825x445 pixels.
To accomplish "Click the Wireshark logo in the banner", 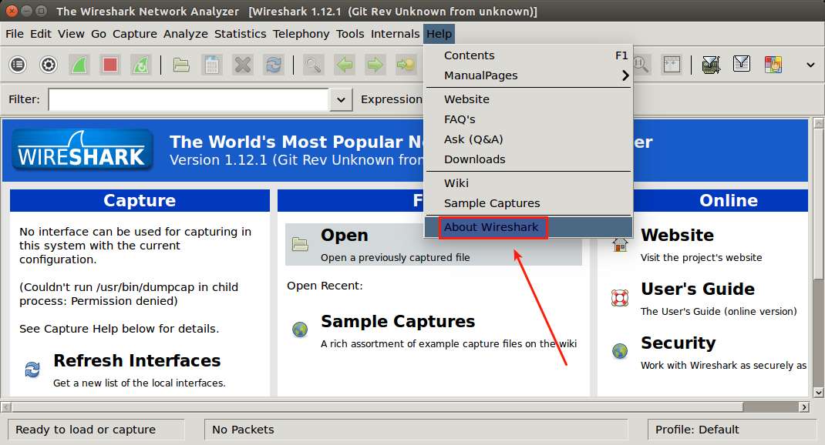I will 82,150.
